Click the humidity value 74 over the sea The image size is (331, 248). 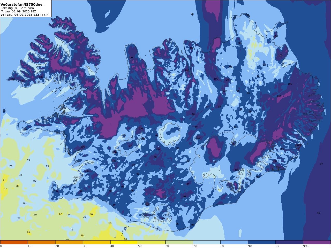coord(69,215)
